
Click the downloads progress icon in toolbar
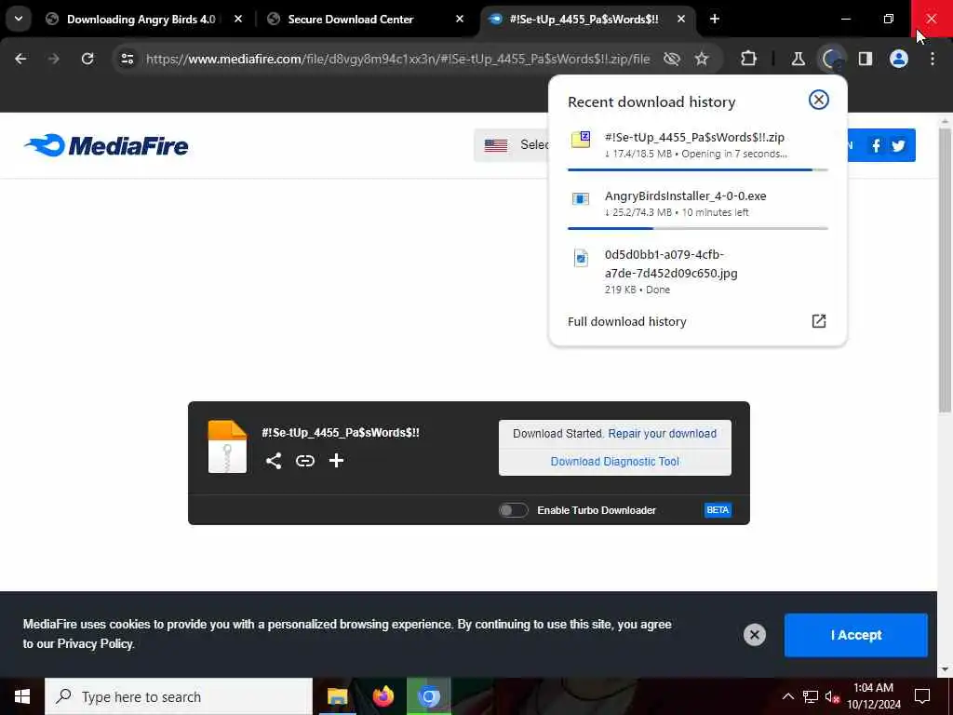coord(831,59)
